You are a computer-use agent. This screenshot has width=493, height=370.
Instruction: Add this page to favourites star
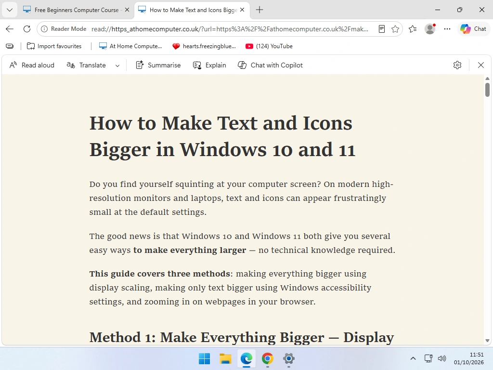click(395, 29)
